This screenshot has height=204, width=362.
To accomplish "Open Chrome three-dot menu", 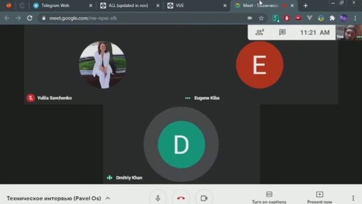I will pyautogui.click(x=355, y=18).
